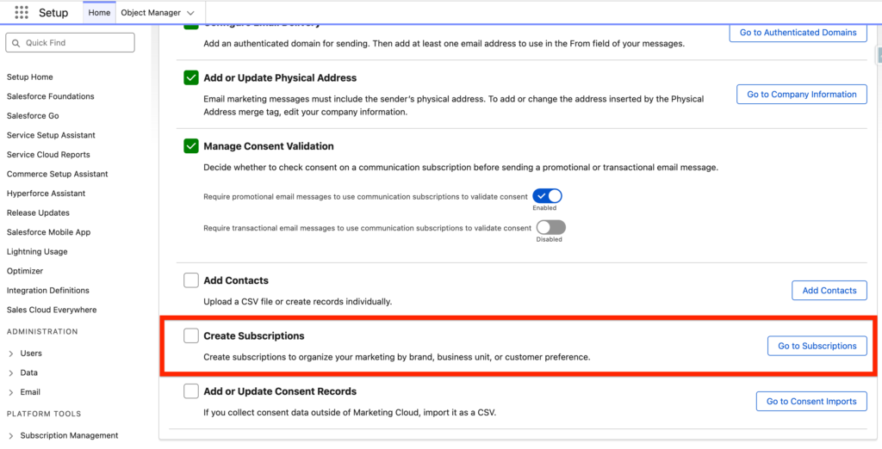
Task: Switch to the Home tab
Action: (99, 13)
